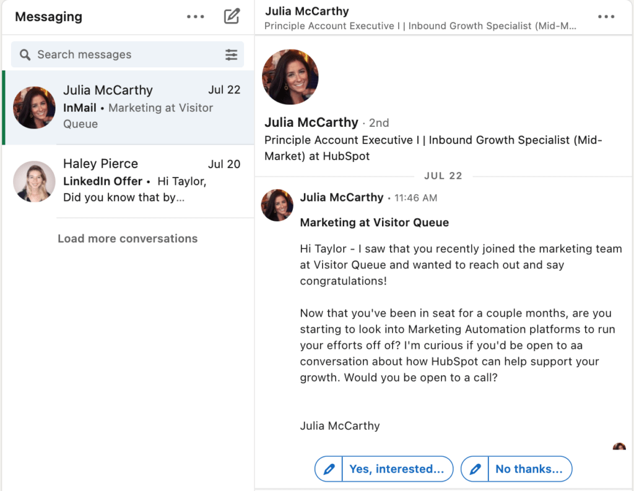
Task: Click the LinkedIn Offer label in Haley's row
Action: [x=103, y=181]
